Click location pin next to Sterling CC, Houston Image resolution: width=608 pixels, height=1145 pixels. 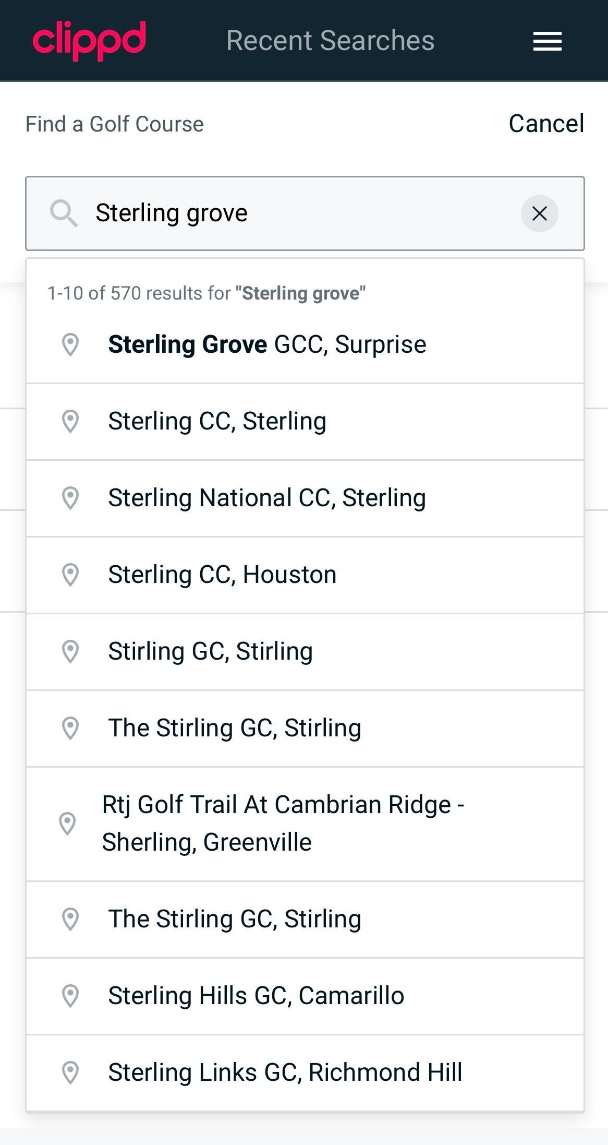(70, 575)
